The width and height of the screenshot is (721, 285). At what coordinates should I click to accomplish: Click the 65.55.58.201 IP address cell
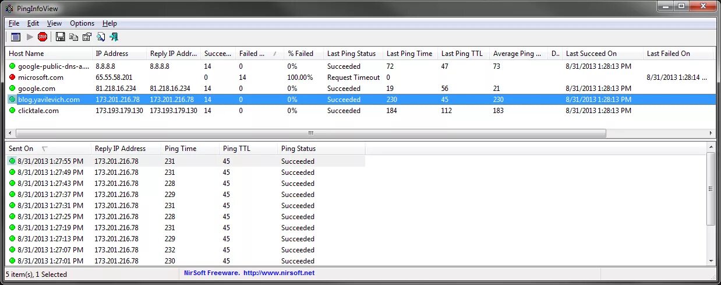[x=114, y=78]
